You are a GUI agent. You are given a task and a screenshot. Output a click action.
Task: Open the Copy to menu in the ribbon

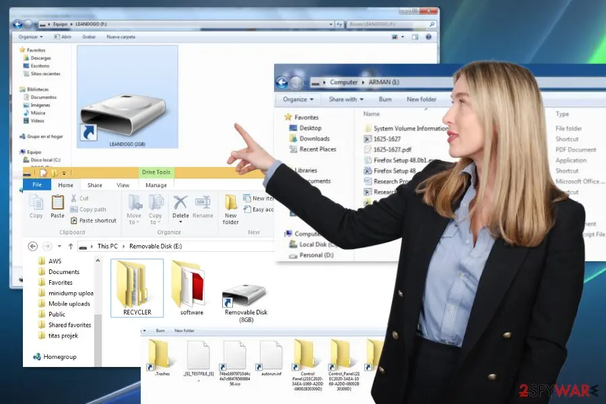pos(155,209)
